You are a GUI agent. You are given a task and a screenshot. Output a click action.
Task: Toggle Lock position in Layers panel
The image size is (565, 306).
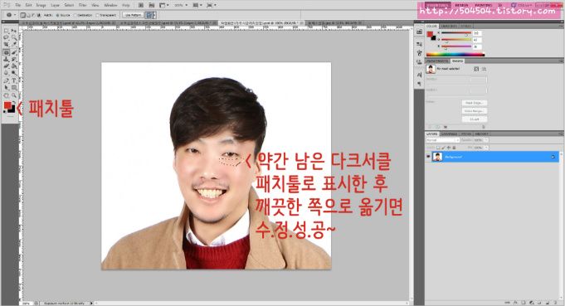click(449, 148)
